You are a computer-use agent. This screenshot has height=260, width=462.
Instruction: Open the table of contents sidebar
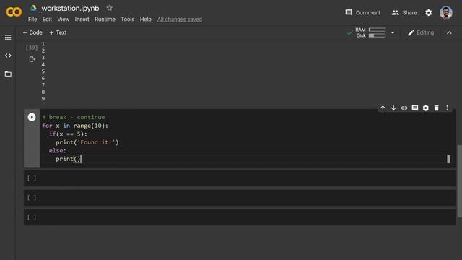tap(8, 37)
